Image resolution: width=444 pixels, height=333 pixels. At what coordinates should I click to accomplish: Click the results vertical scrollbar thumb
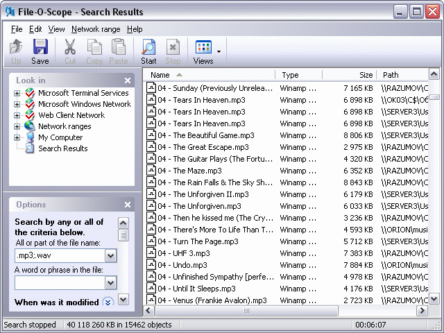click(434, 97)
